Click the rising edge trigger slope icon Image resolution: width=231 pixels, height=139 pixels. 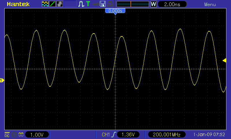pos(114,135)
